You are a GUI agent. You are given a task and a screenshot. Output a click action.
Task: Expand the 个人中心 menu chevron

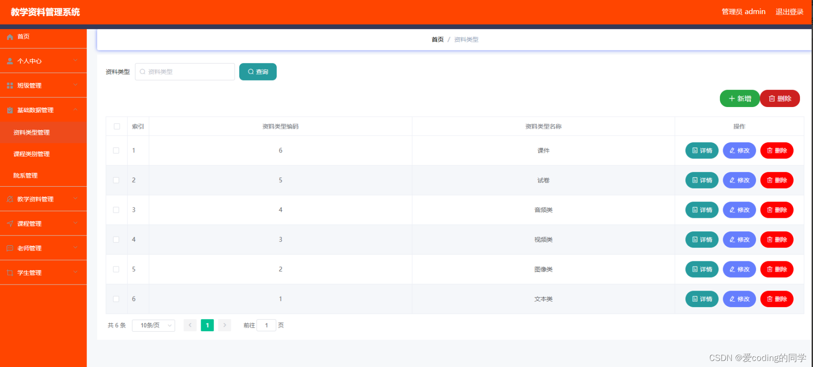76,61
